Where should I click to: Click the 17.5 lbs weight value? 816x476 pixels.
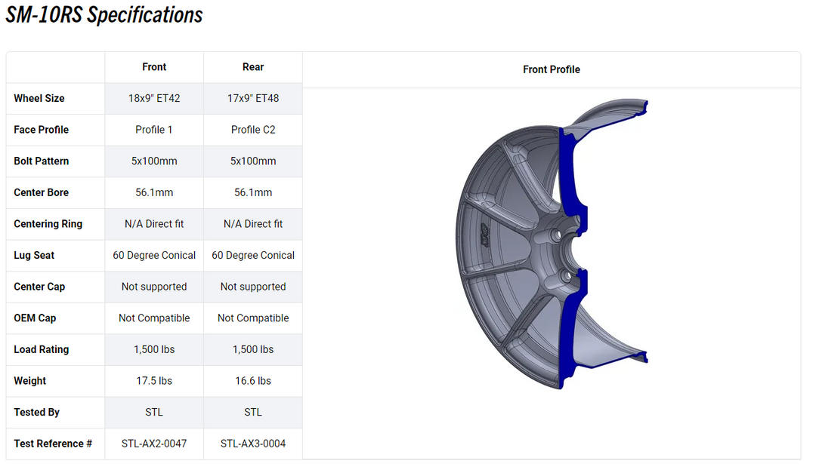point(154,381)
